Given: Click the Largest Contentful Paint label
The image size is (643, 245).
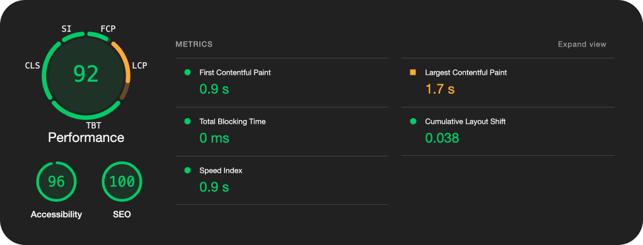Looking at the screenshot, I should point(466,73).
